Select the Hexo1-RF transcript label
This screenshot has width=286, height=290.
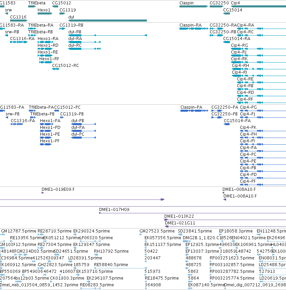(49, 59)
